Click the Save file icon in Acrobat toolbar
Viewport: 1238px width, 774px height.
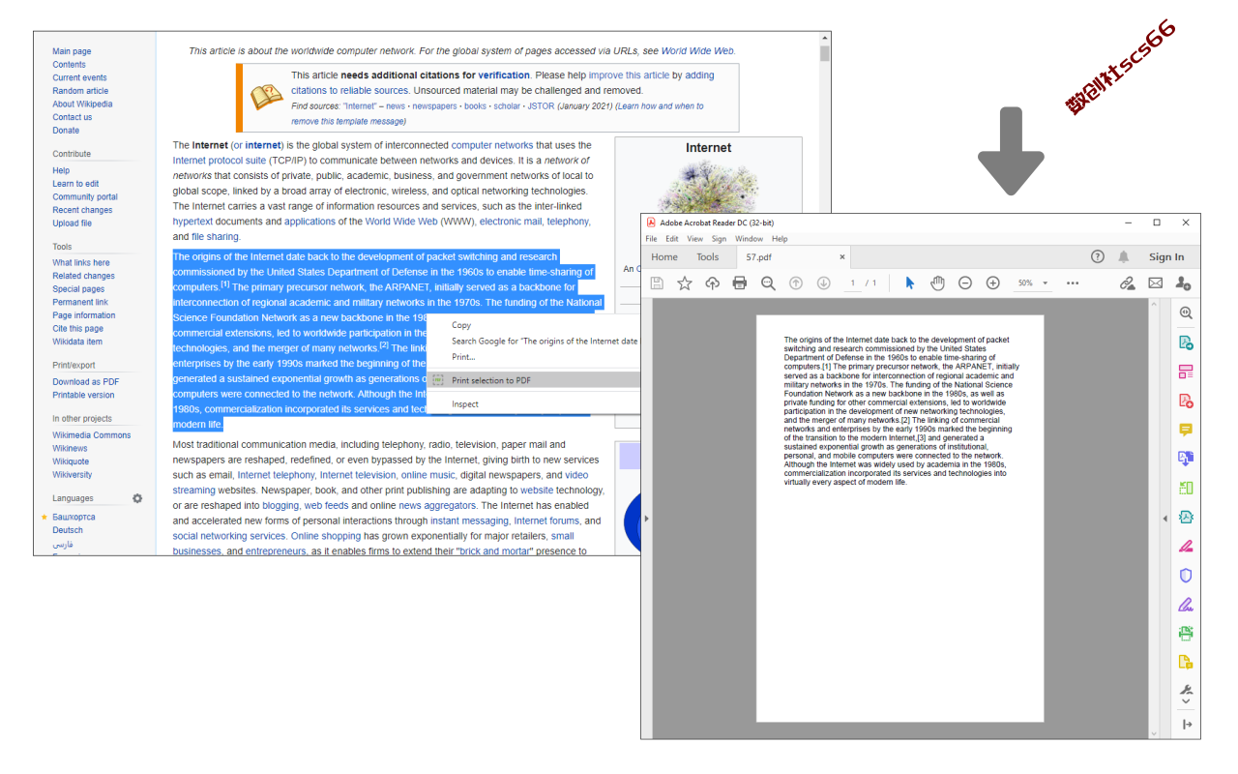[658, 283]
